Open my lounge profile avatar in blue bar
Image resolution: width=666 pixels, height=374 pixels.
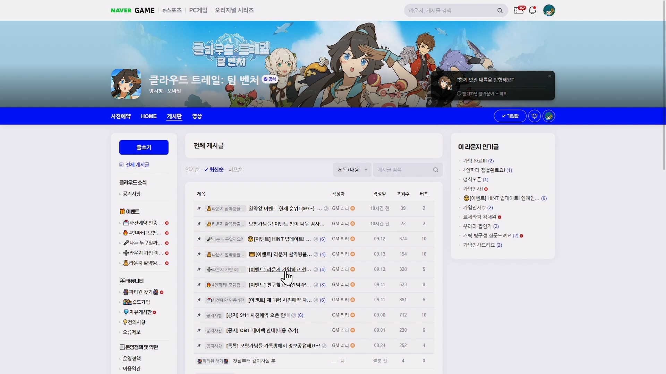[x=549, y=116]
